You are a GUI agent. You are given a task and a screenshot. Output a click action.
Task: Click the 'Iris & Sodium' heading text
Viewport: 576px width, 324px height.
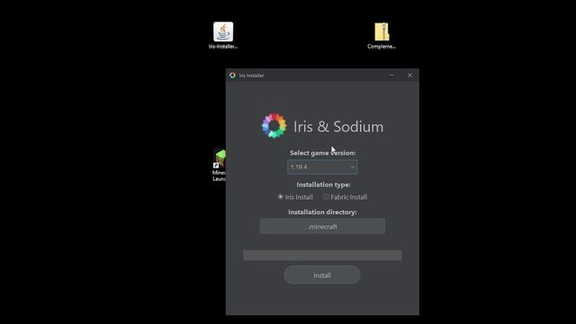(338, 126)
